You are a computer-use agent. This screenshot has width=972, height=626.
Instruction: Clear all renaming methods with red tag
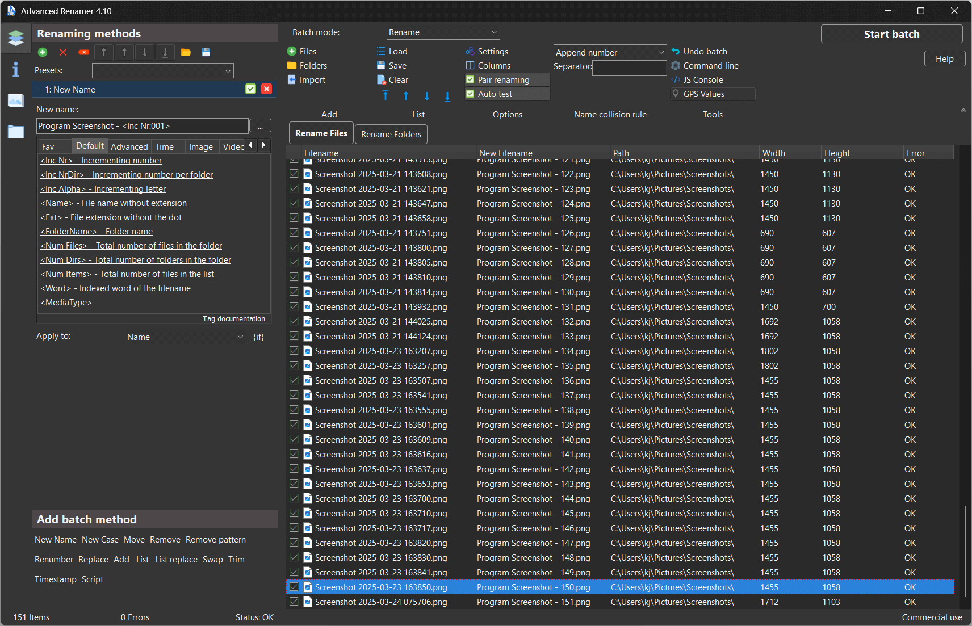[83, 52]
